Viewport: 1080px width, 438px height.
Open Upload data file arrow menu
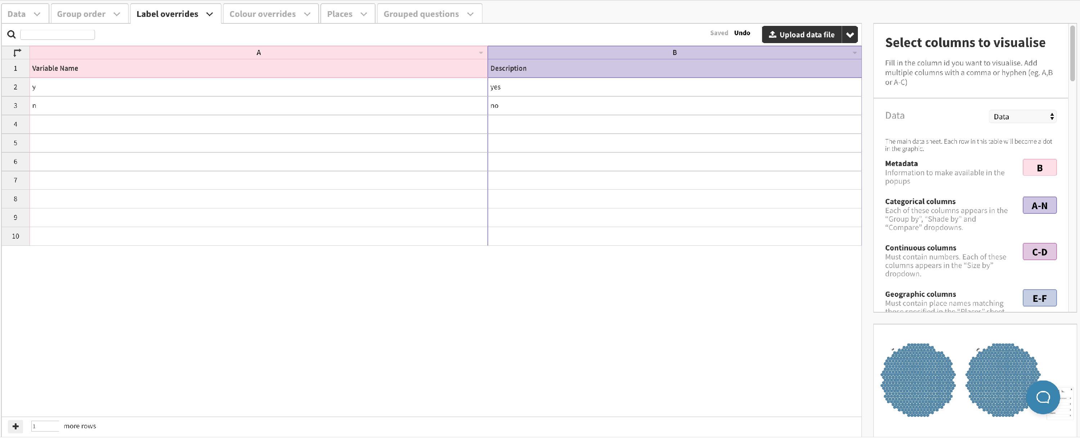point(850,35)
